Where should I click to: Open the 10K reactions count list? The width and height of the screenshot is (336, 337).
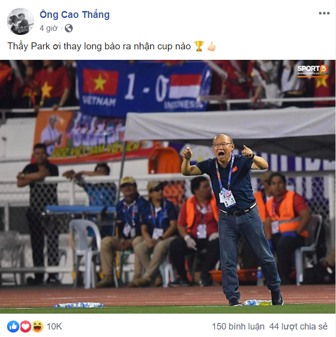54,327
